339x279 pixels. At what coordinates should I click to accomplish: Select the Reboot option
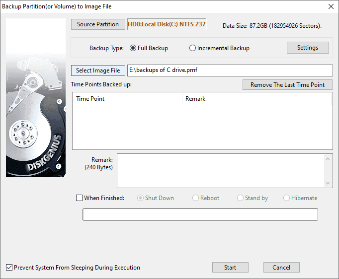196,198
